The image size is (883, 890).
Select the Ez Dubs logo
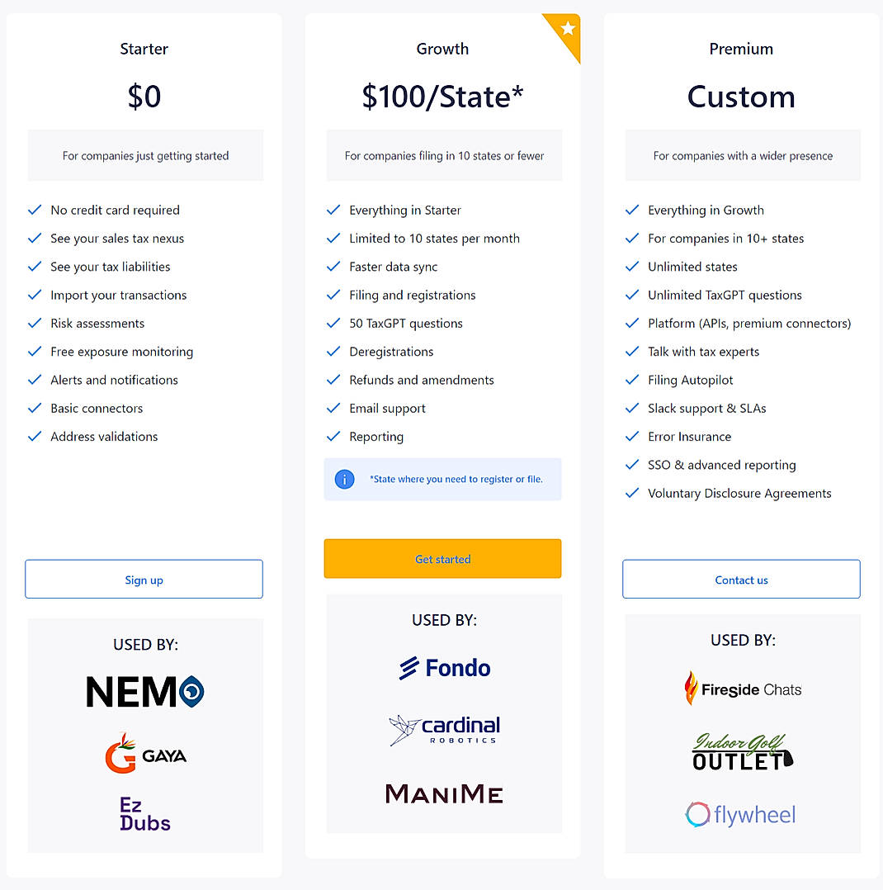(144, 813)
